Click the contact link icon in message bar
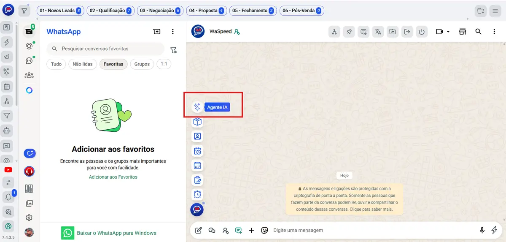 point(225,230)
